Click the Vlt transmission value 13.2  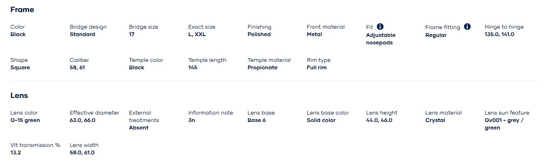[15, 153]
